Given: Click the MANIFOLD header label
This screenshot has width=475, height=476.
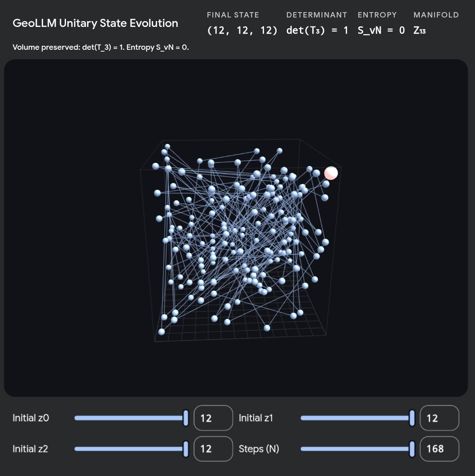Looking at the screenshot, I should point(436,15).
